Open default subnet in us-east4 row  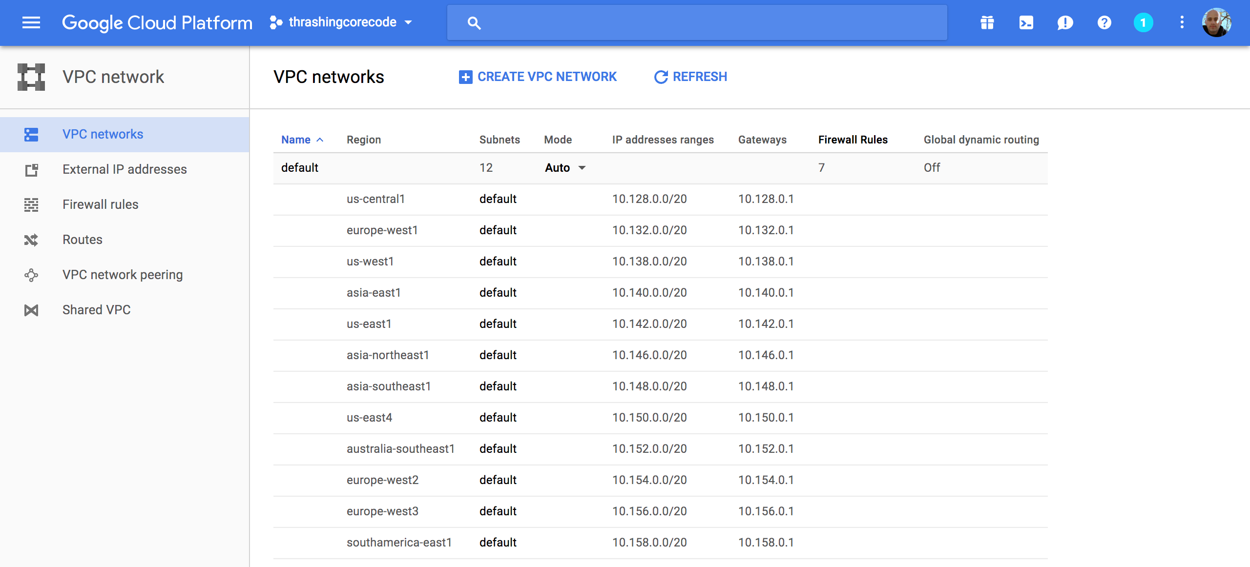click(498, 418)
